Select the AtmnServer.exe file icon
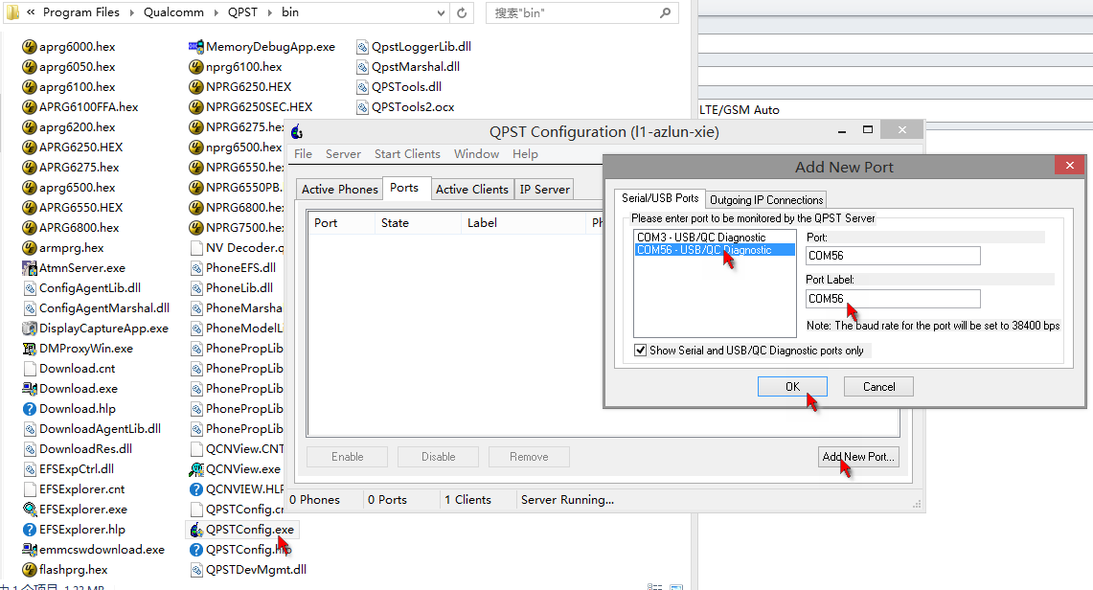 point(30,268)
